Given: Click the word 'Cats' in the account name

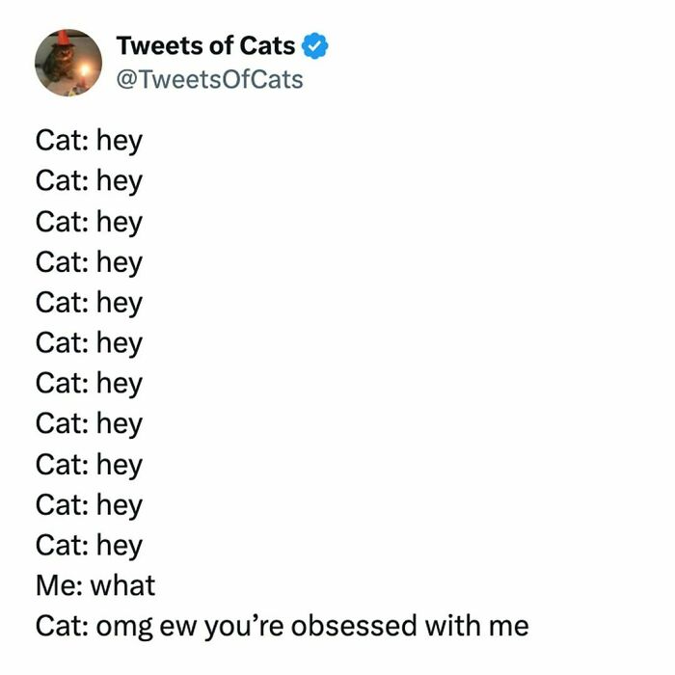Looking at the screenshot, I should pos(267,45).
